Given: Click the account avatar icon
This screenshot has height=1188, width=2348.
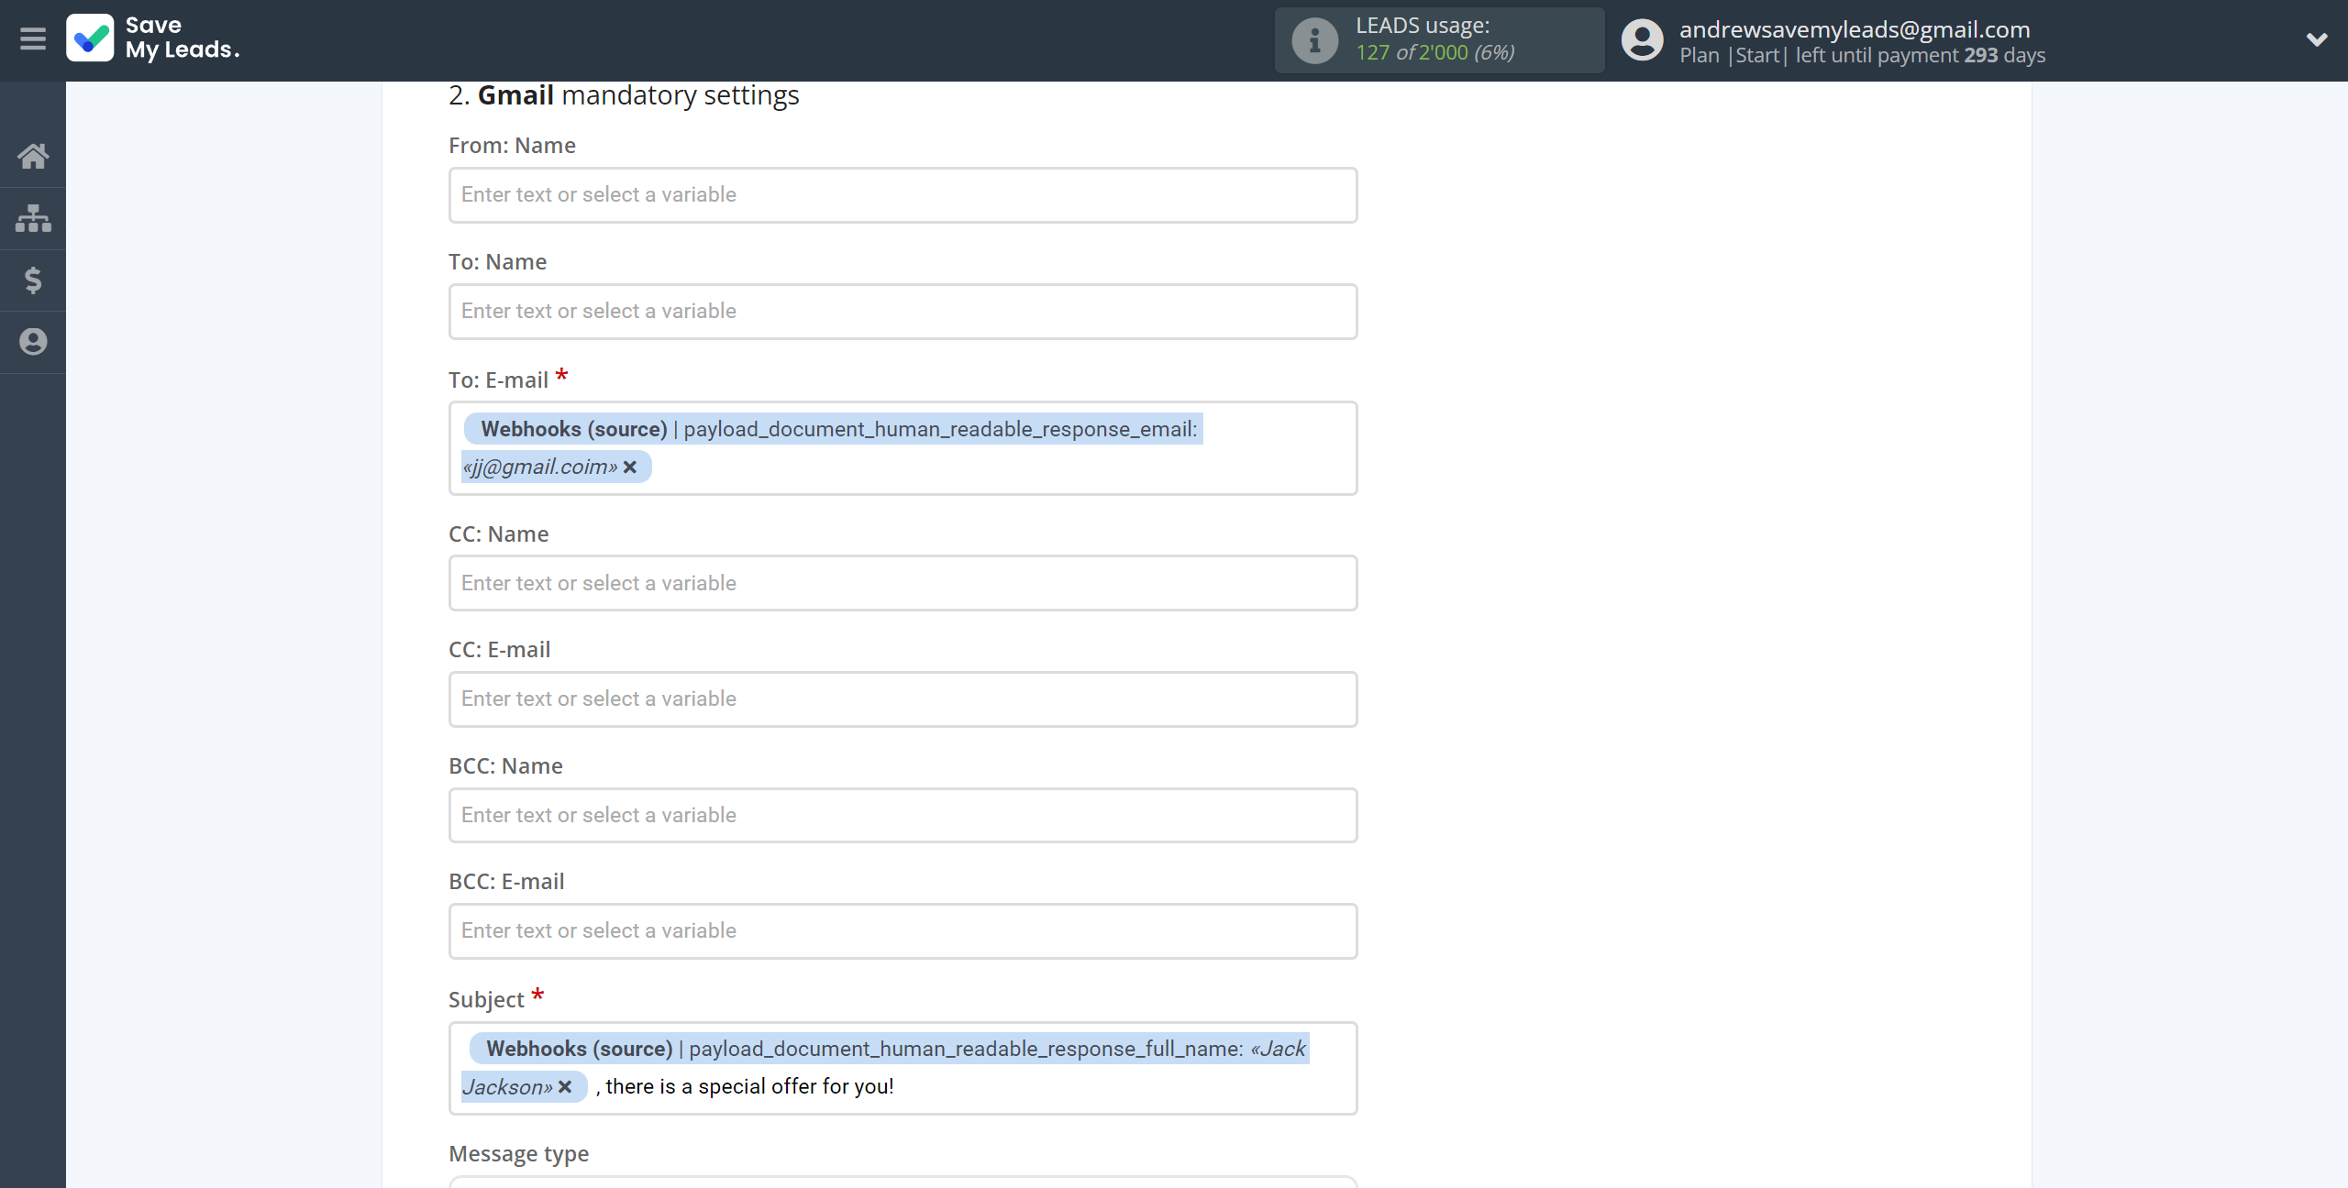Looking at the screenshot, I should 1642,39.
